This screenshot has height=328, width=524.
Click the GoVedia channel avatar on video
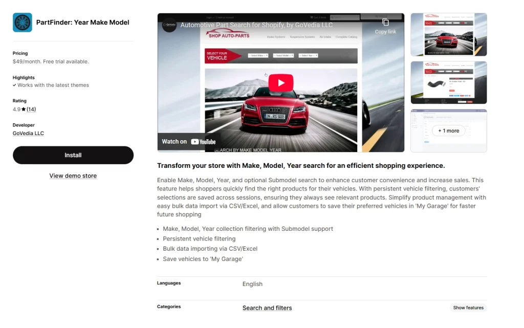pos(169,25)
